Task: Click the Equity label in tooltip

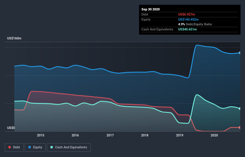Action: pyautogui.click(x=146, y=19)
